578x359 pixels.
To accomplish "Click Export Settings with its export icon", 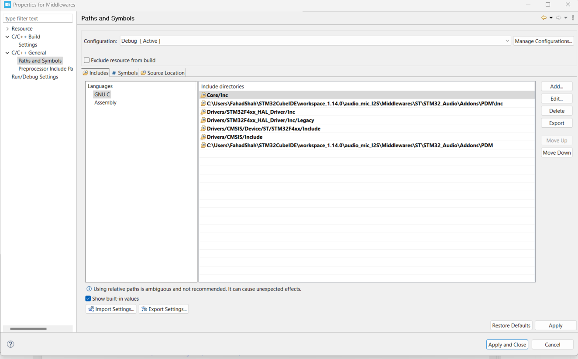I will pos(164,308).
